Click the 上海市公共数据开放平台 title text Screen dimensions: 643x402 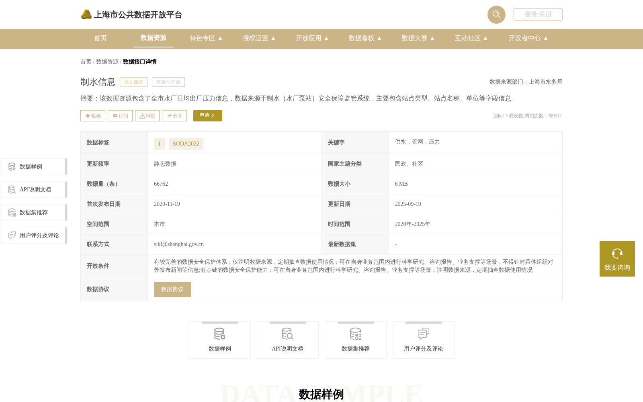click(x=138, y=15)
